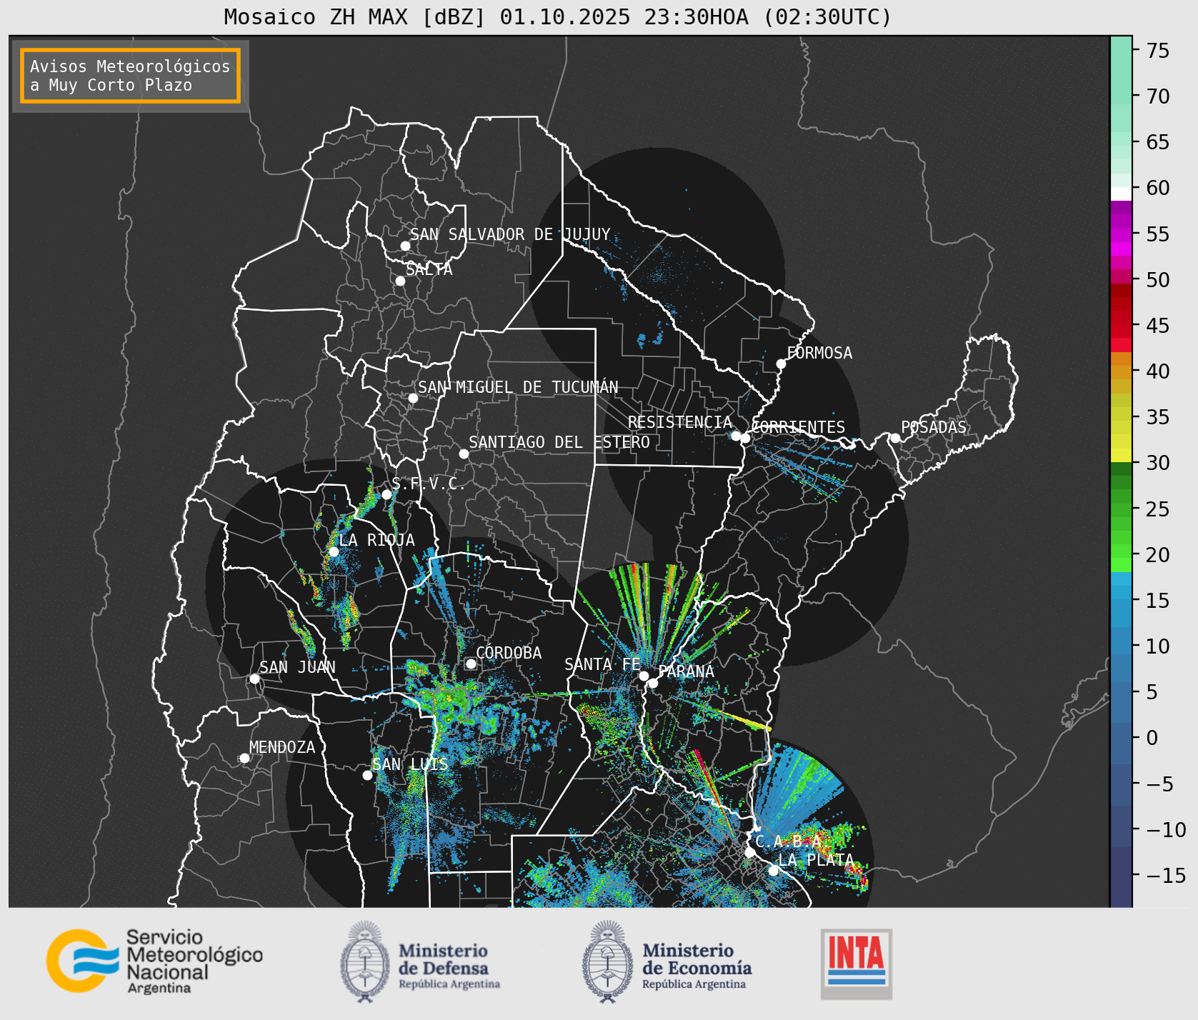Click the PARANÁ city label
This screenshot has width=1198, height=1020.
687,671
